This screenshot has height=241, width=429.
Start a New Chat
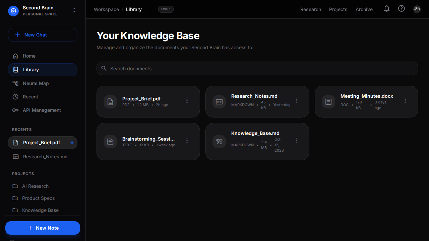tap(43, 35)
